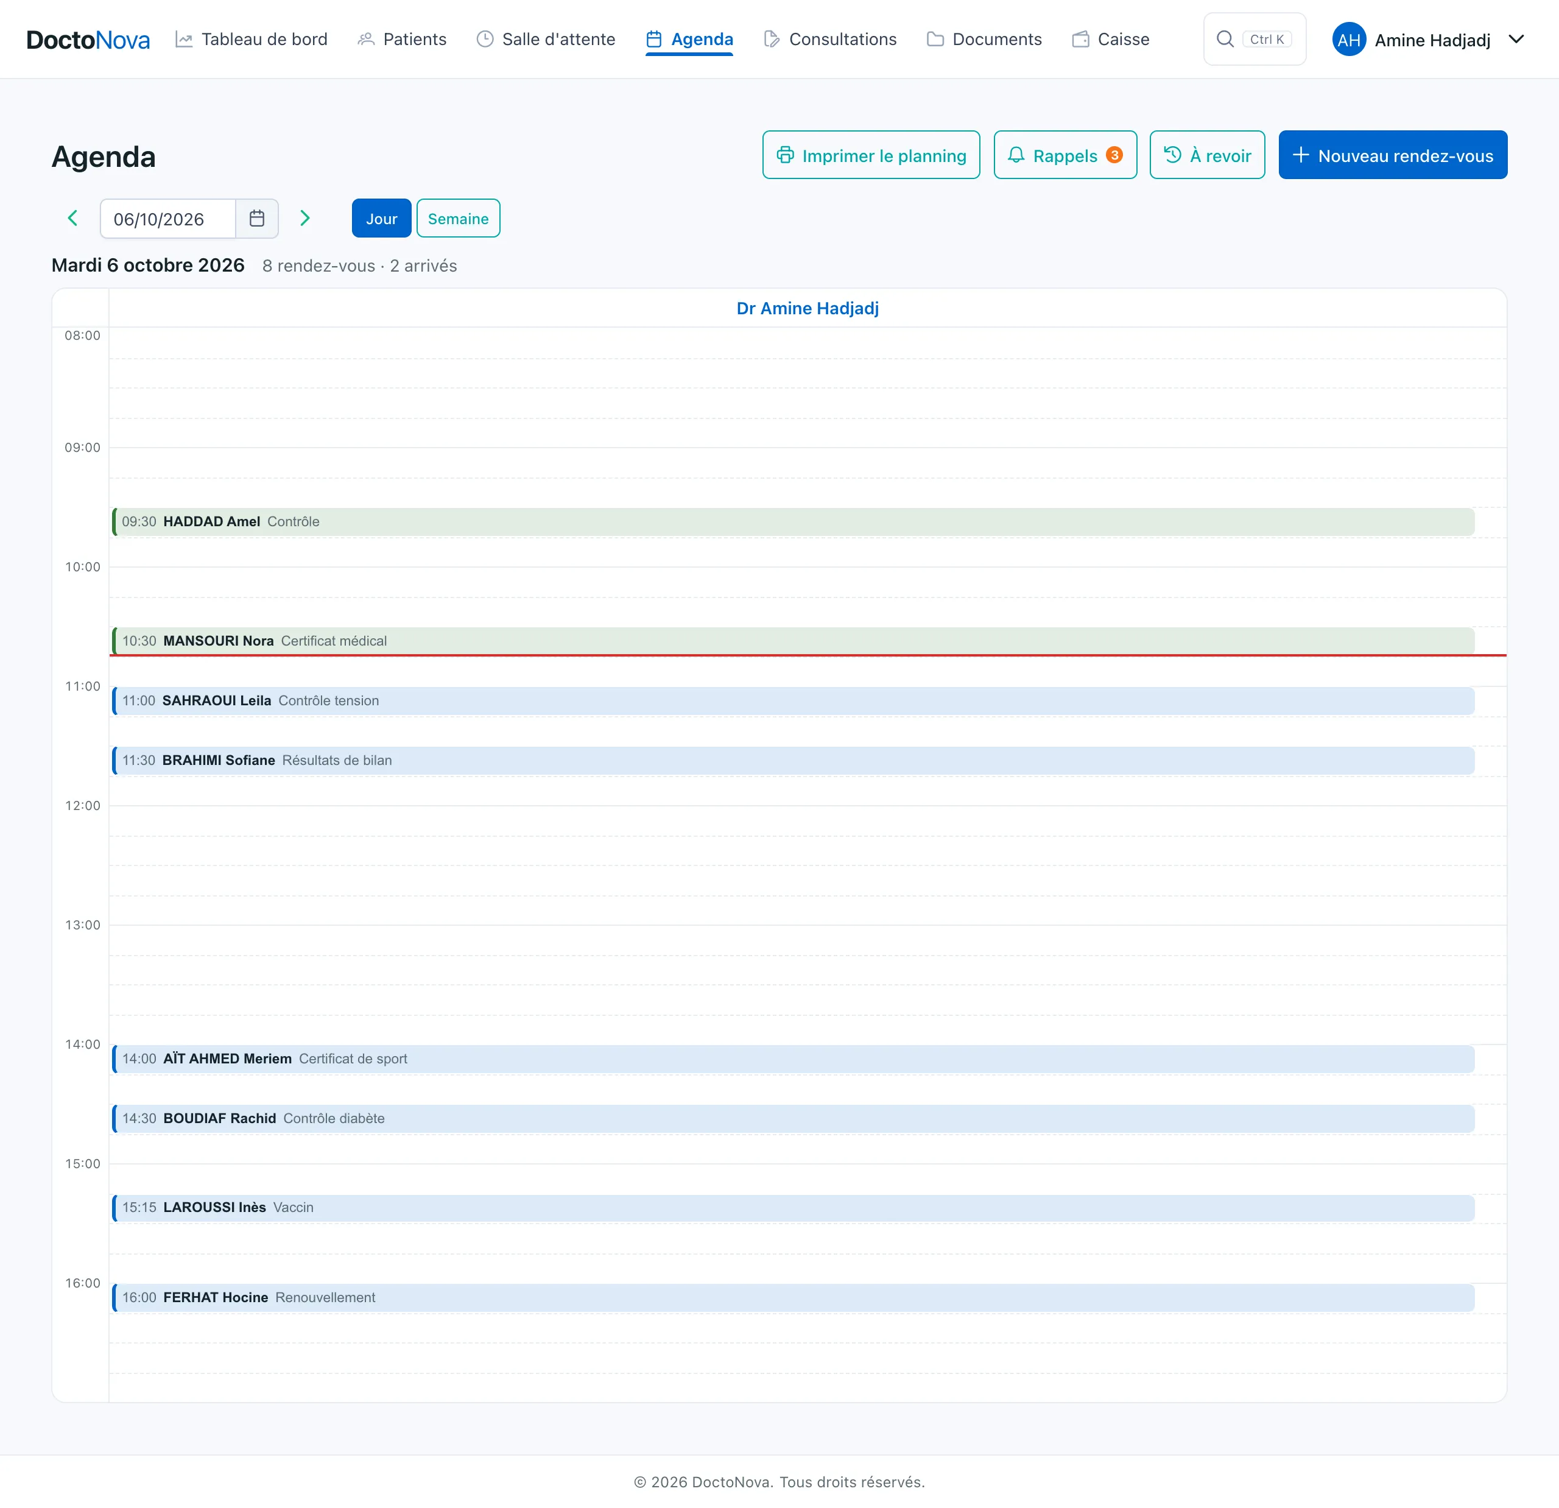Create a Nouveau rendez-vous
This screenshot has height=1508, width=1559.
click(1393, 155)
